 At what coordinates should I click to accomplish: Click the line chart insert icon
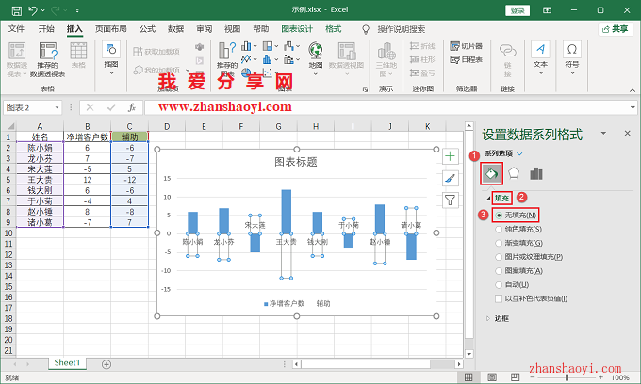246,59
